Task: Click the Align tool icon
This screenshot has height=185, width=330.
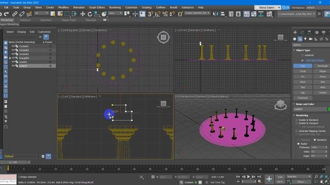Action: (223, 14)
